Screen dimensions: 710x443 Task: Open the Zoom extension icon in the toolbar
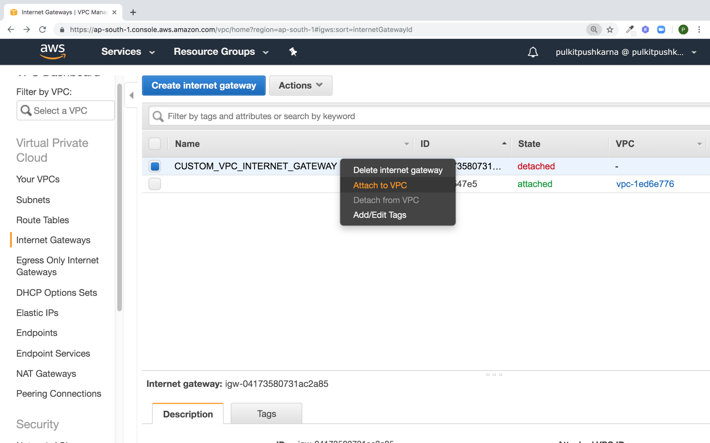pos(661,30)
